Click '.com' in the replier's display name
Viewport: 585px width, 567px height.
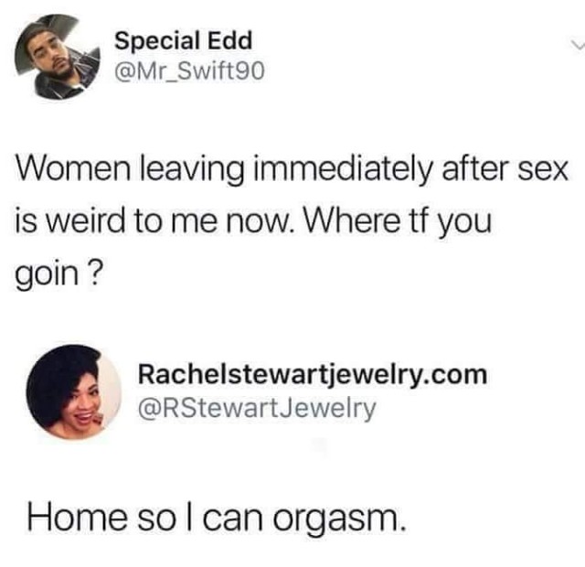(455, 375)
